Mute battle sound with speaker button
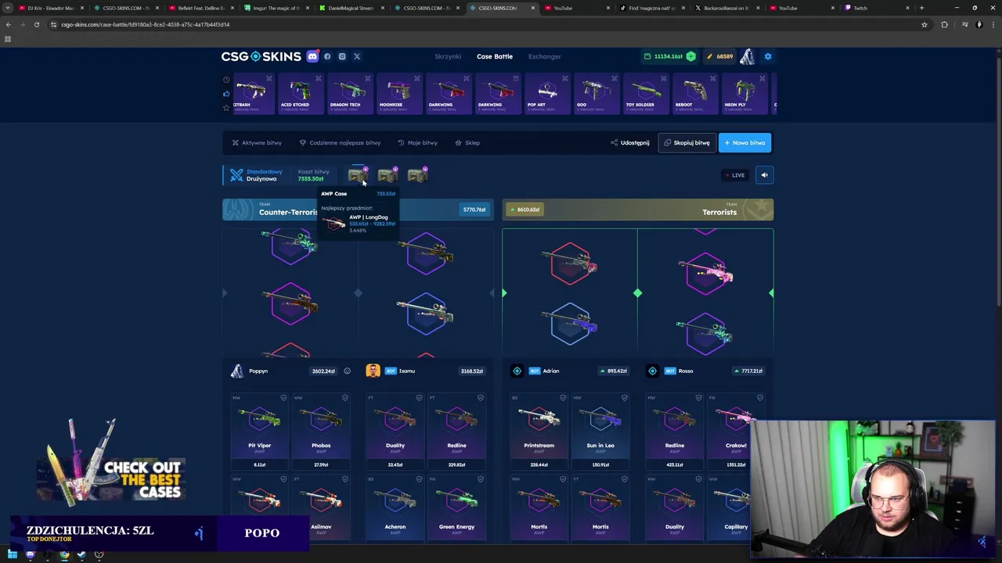1002x563 pixels. [x=765, y=175]
